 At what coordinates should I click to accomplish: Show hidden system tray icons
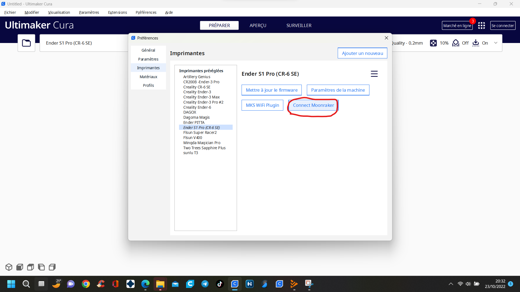tap(451, 284)
